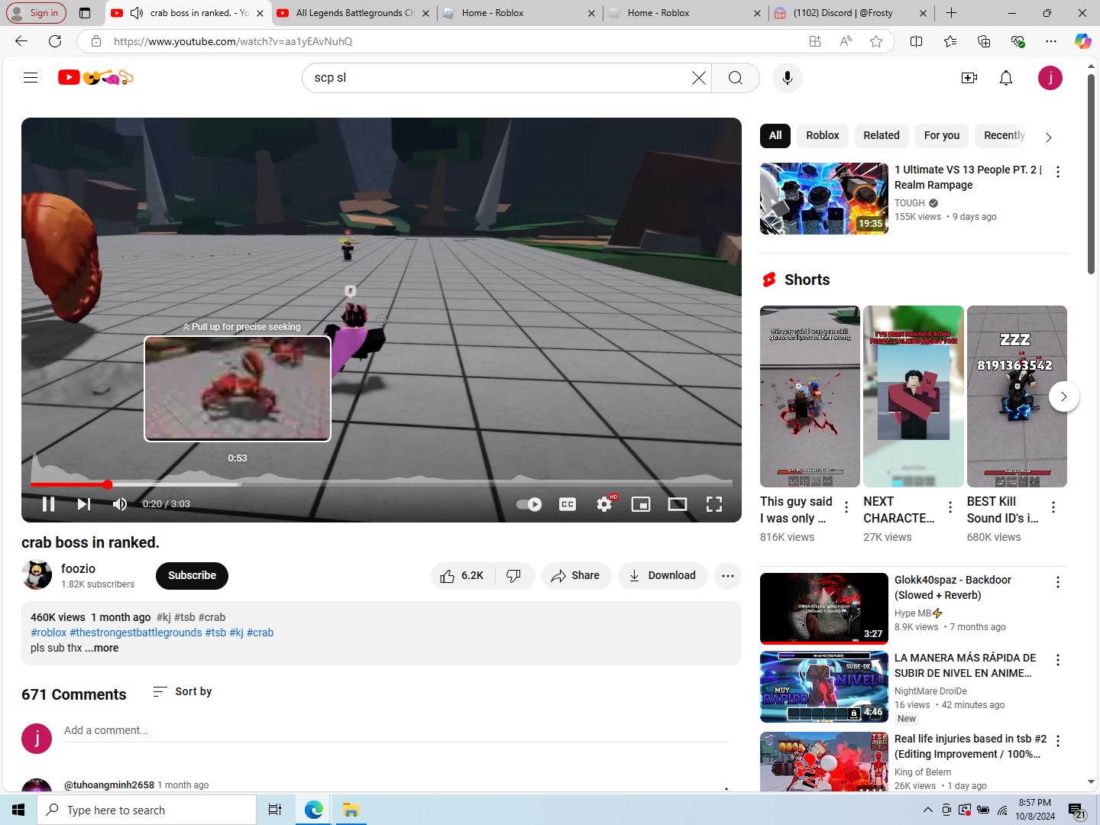Click the Windows taskbar search box

tap(147, 810)
